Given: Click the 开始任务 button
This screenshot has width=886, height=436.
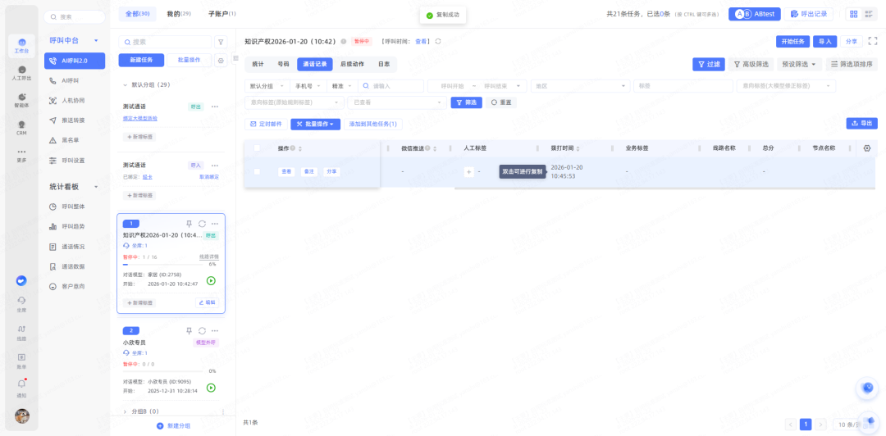Looking at the screenshot, I should click(792, 41).
